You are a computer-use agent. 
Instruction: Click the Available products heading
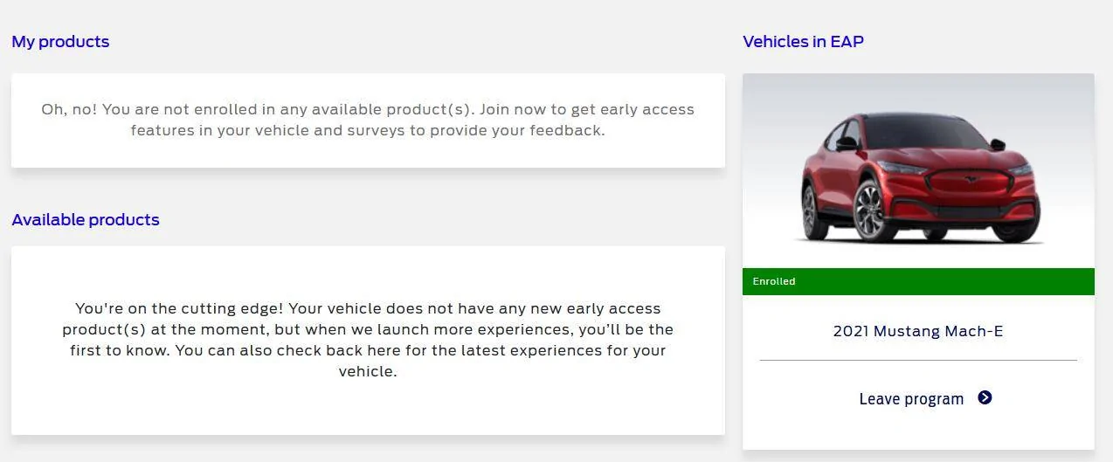(86, 220)
